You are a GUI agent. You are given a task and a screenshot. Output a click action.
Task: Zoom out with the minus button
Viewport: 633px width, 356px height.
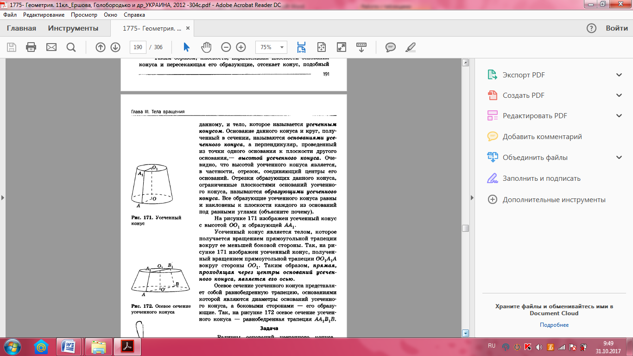[226, 47]
